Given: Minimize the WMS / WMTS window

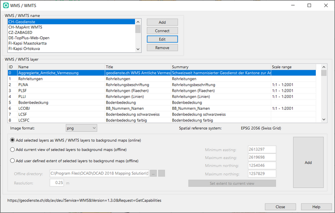Looking at the screenshot, I should 293,5.
